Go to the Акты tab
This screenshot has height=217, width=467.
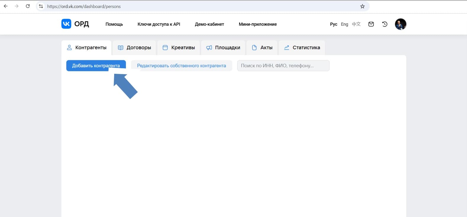tap(262, 48)
